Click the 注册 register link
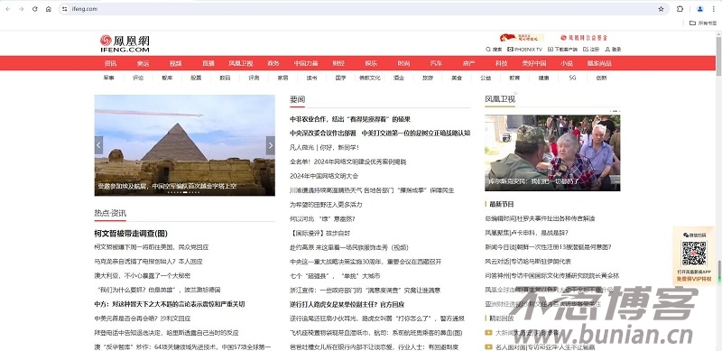Viewport: 722px width, 351px height. (x=591, y=50)
